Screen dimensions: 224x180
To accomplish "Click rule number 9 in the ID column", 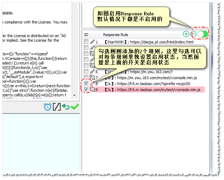I will coord(96,90).
